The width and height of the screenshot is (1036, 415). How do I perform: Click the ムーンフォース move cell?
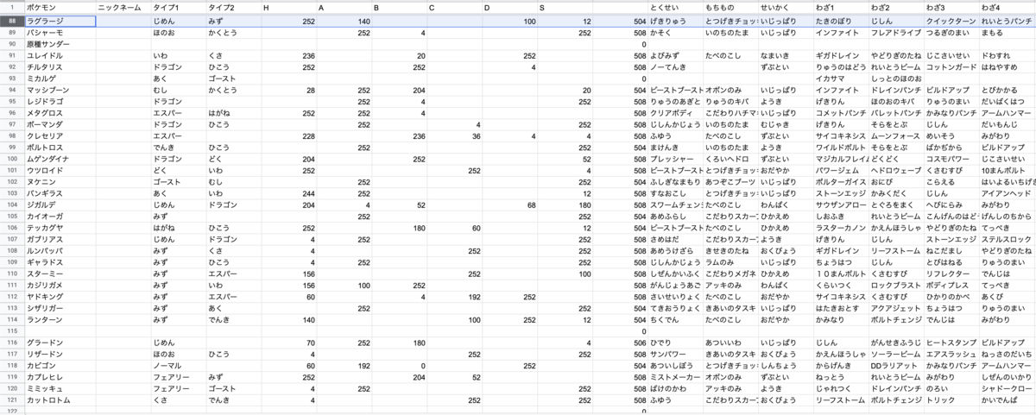pos(896,136)
